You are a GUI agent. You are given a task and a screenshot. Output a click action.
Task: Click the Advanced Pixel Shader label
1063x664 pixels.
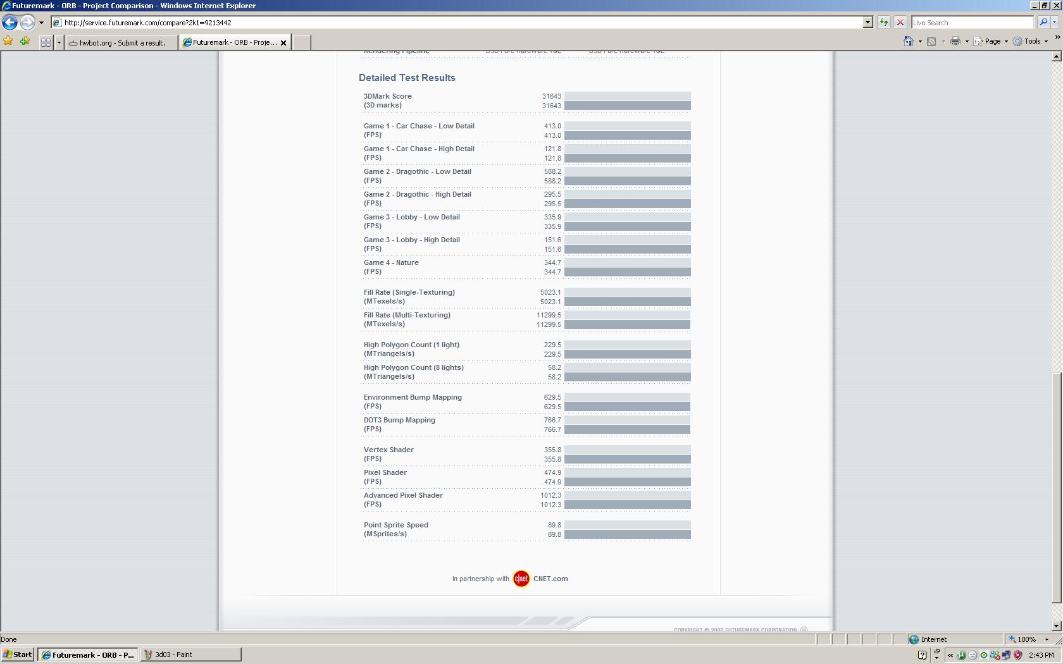coord(403,495)
